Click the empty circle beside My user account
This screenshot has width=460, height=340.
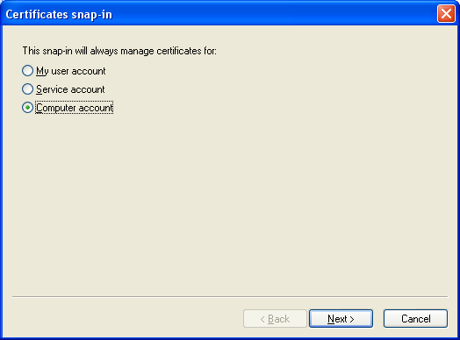click(27, 71)
